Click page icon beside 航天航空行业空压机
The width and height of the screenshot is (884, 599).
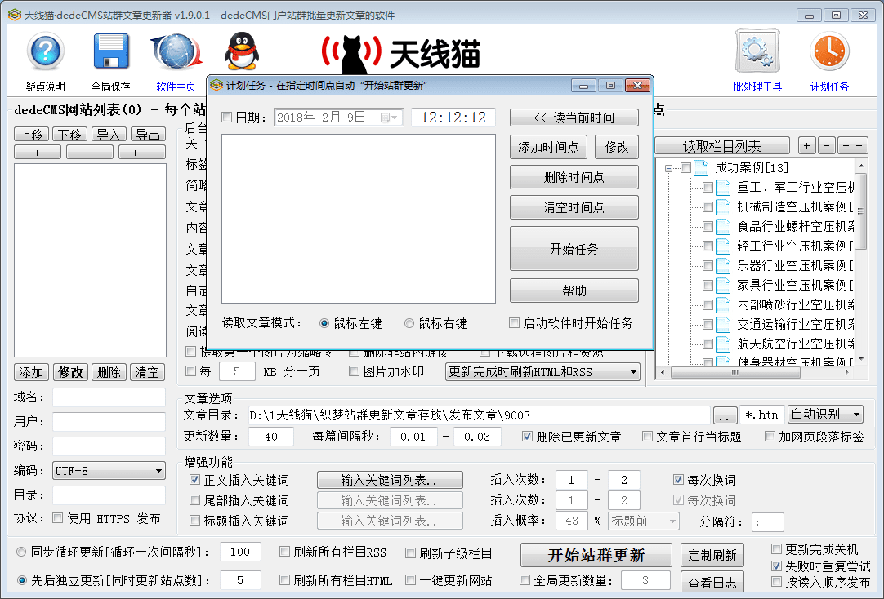[x=723, y=344]
